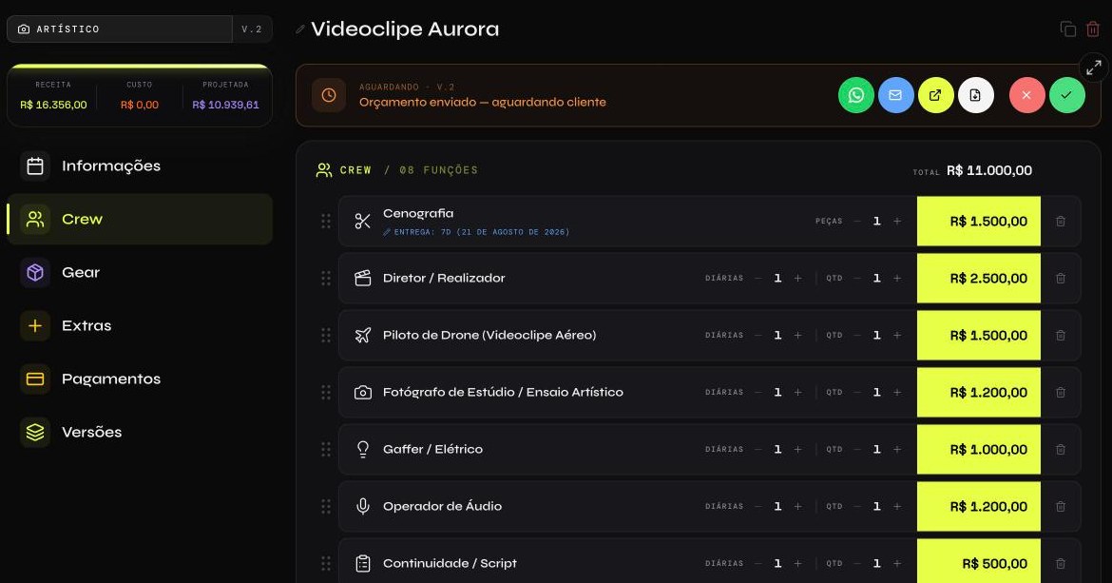The height and width of the screenshot is (583, 1112).
Task: Click airplane icon on Piloto de Drone
Action: pos(362,336)
